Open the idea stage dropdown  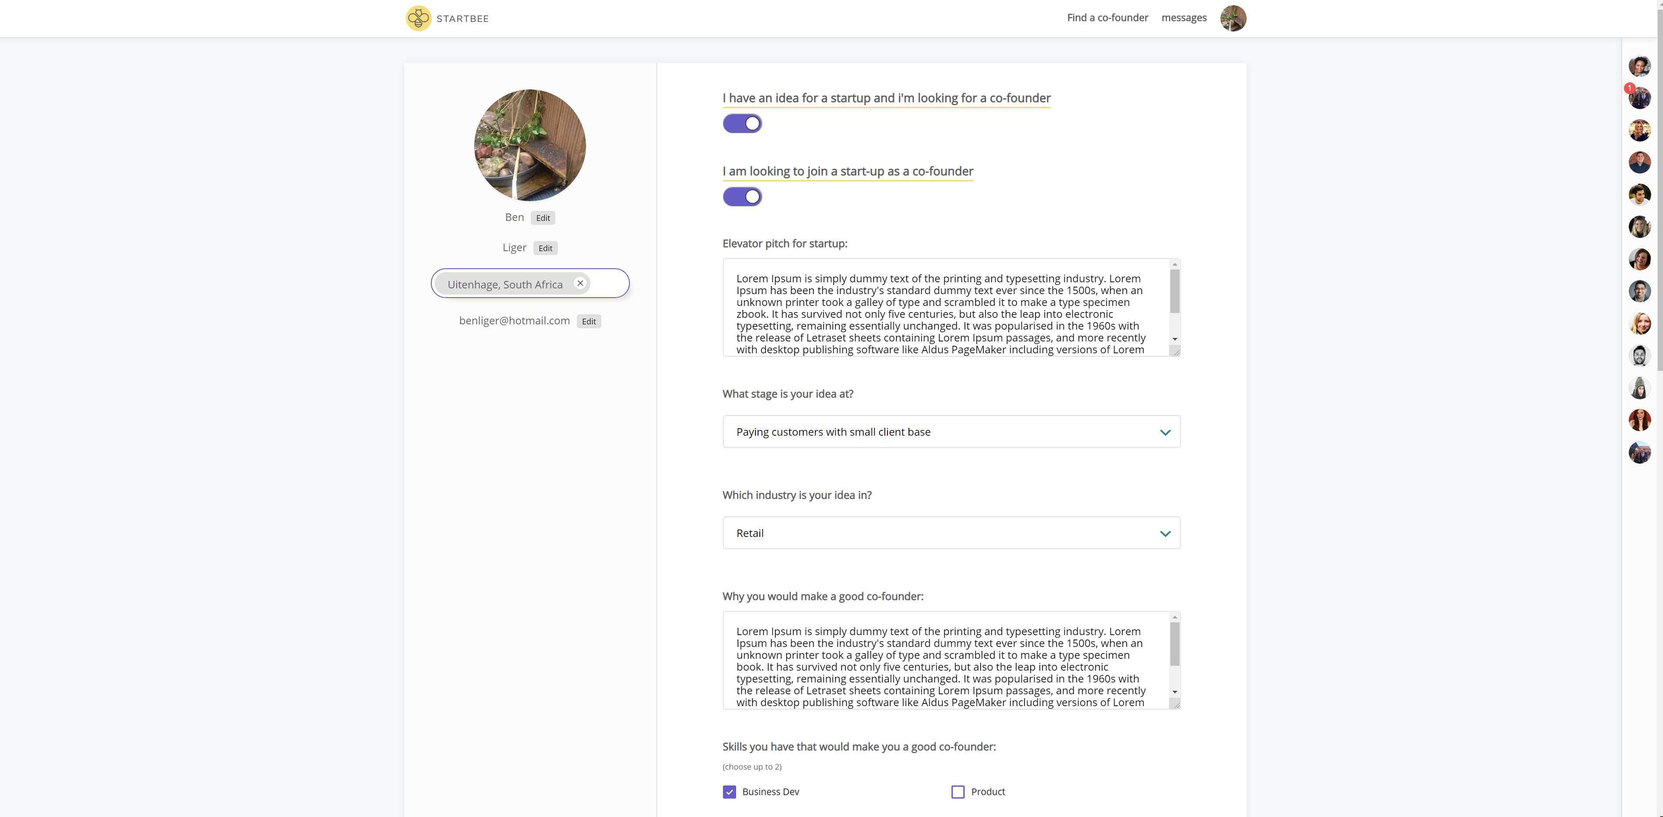click(x=951, y=431)
